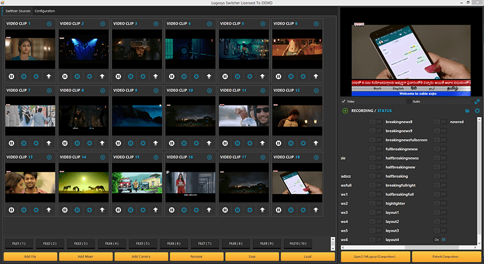This screenshot has height=264, width=484.
Task: Click the Video Clip 13 thumbnail
Action: click(30, 183)
